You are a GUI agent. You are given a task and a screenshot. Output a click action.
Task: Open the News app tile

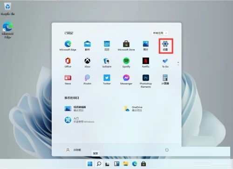click(68, 79)
